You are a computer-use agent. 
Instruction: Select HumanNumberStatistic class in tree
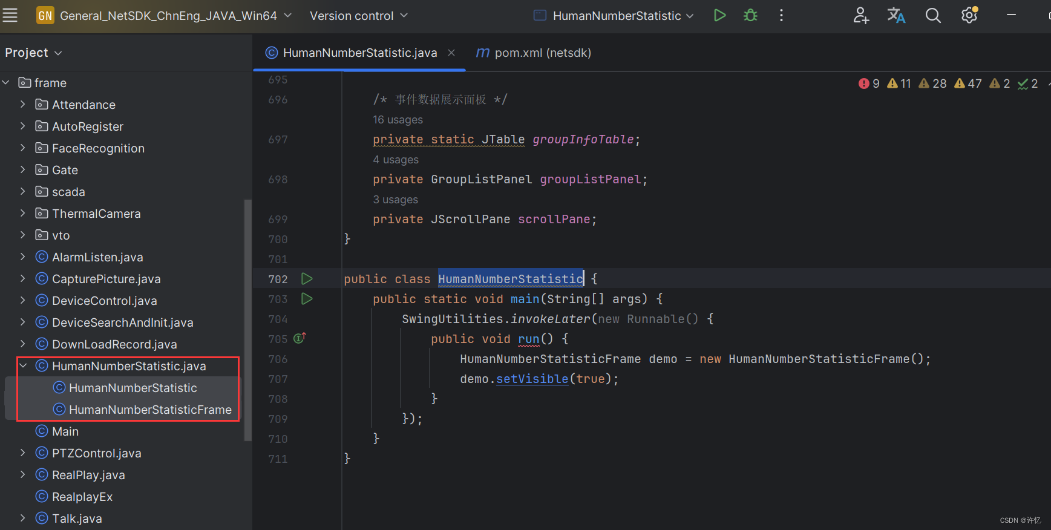pos(133,388)
